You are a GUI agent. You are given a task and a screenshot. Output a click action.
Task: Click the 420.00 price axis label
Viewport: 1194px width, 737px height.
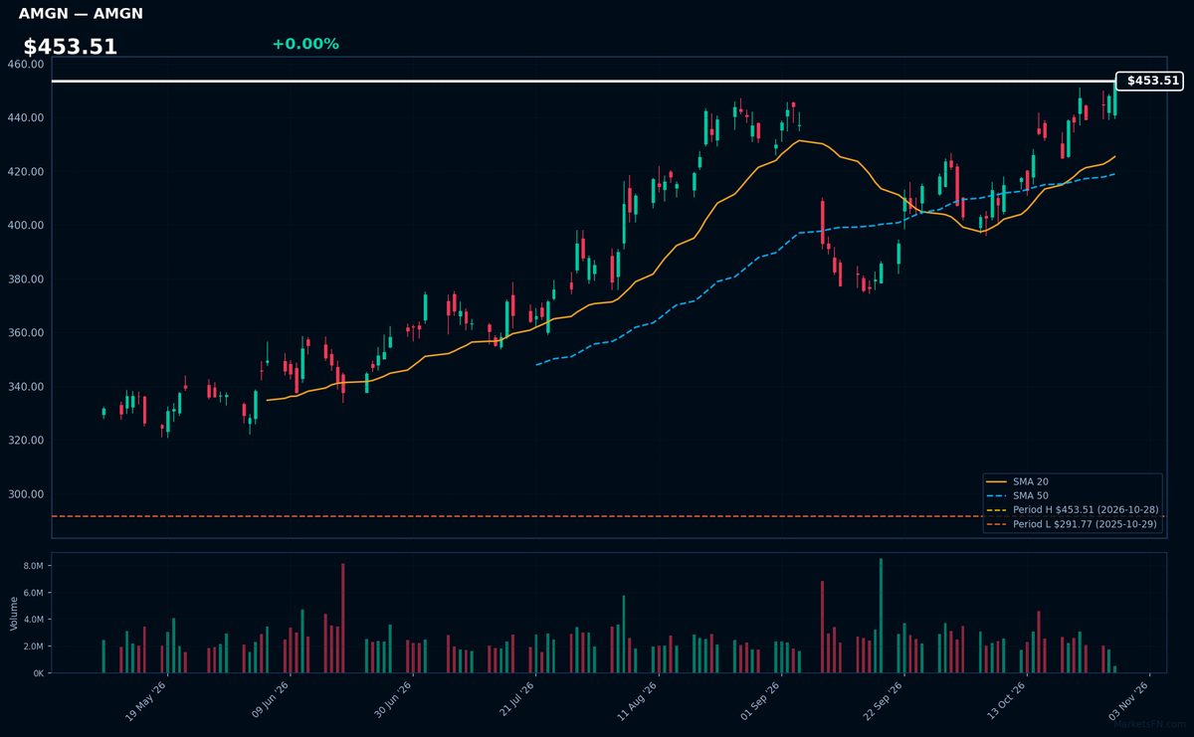(x=25, y=171)
